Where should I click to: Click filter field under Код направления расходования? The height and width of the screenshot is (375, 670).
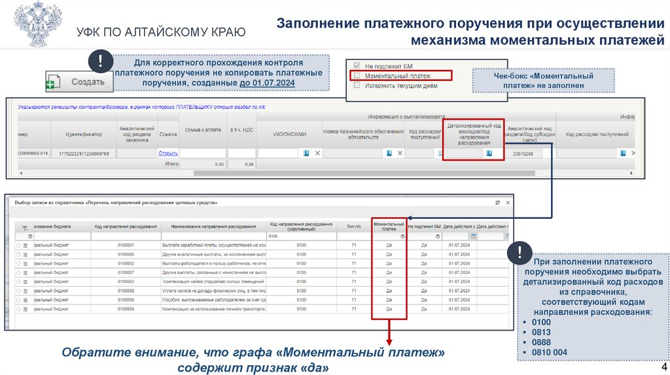point(126,236)
